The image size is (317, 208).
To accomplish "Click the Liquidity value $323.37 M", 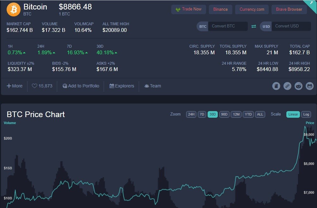I will tap(20, 69).
